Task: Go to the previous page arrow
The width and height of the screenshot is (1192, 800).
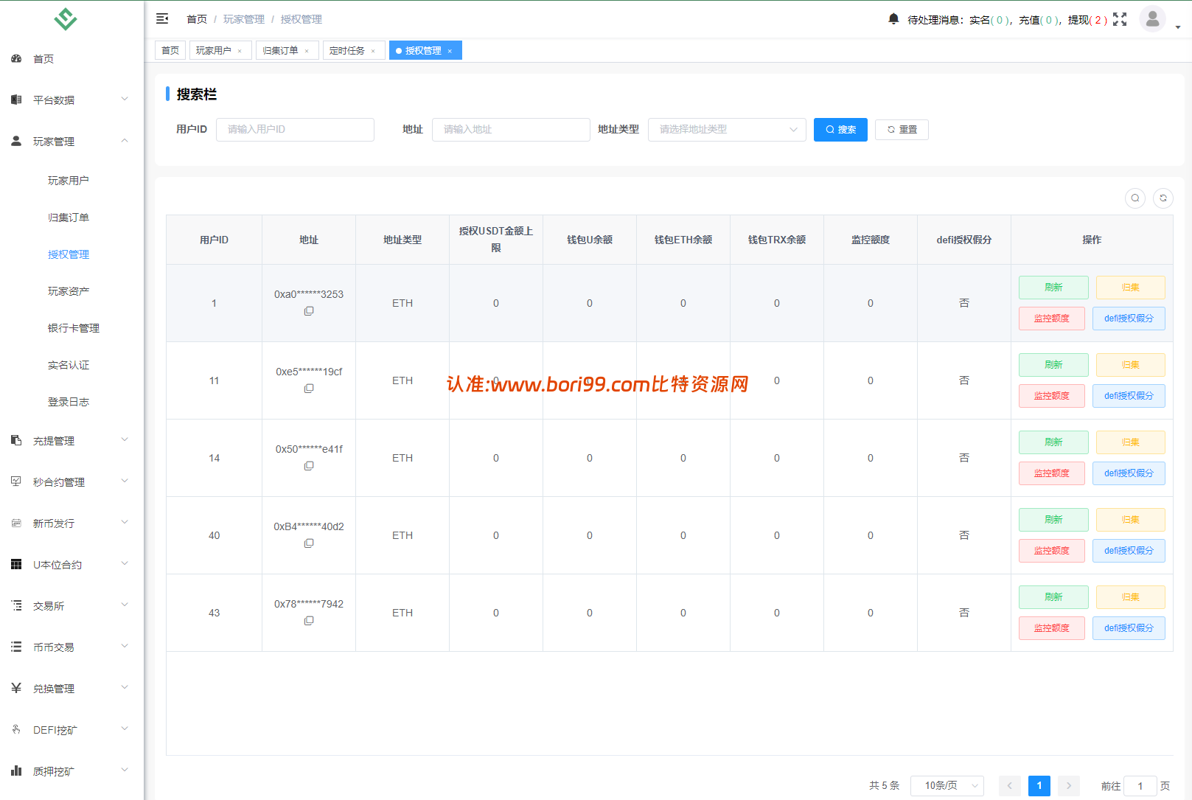Action: click(x=1010, y=786)
